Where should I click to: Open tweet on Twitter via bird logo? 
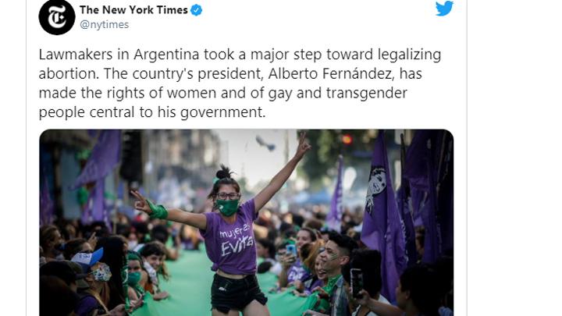(x=444, y=9)
